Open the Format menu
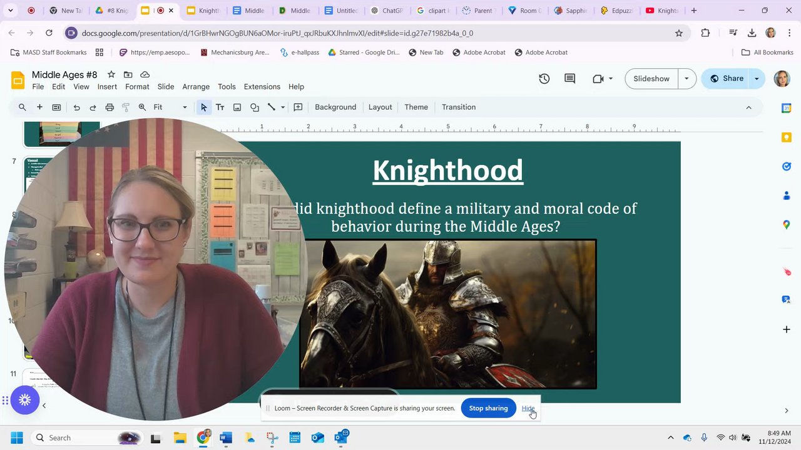 pos(137,87)
